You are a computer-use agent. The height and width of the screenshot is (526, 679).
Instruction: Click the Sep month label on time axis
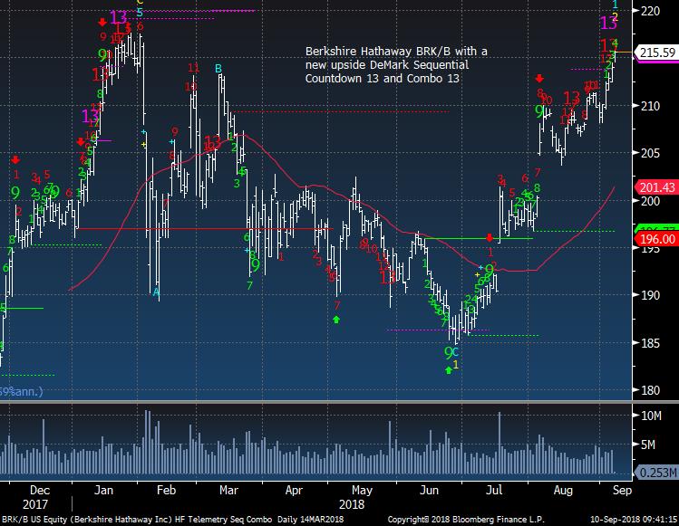coord(622,491)
